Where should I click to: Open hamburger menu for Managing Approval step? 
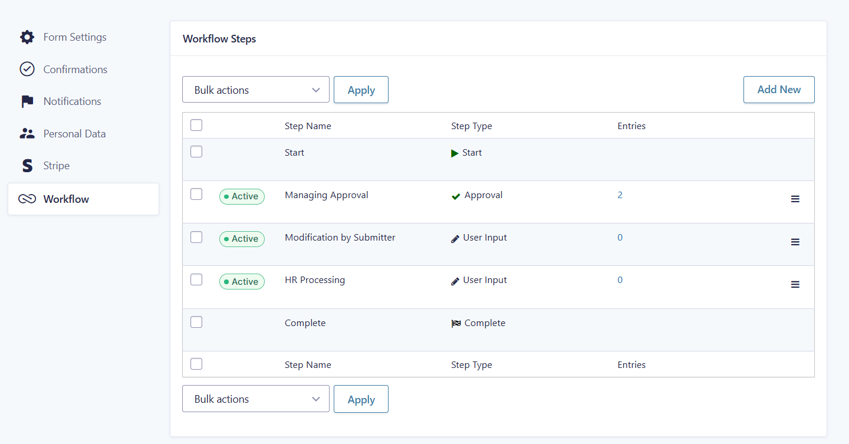click(795, 199)
